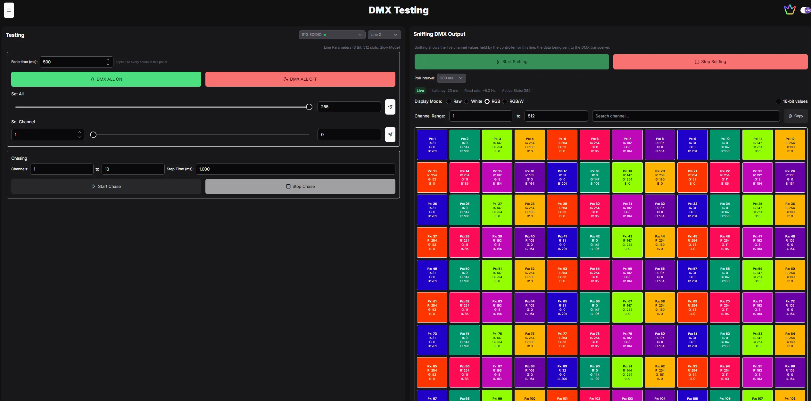Screen dimensions: 811x401
Task: Send the Set All value
Action: coord(390,107)
